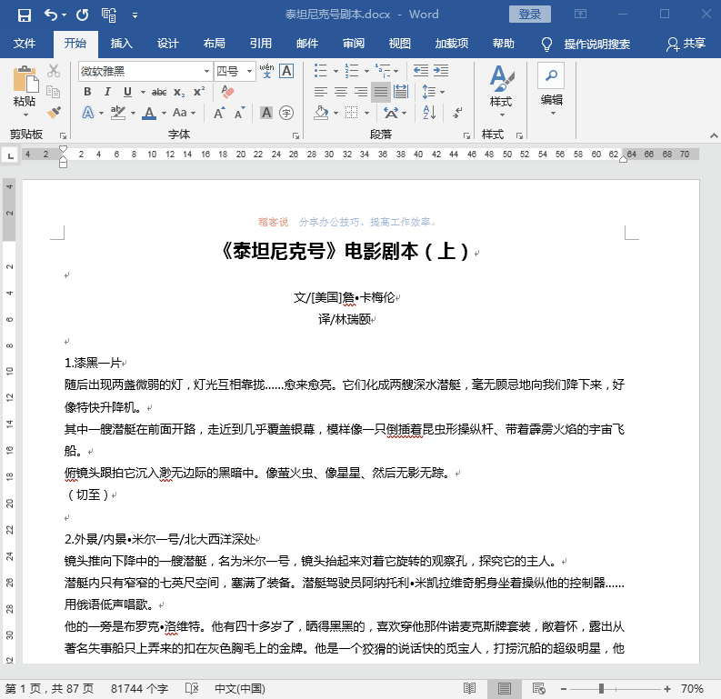Image resolution: width=721 pixels, height=699 pixels.
Task: Click the Login (登录) button
Action: point(530,15)
